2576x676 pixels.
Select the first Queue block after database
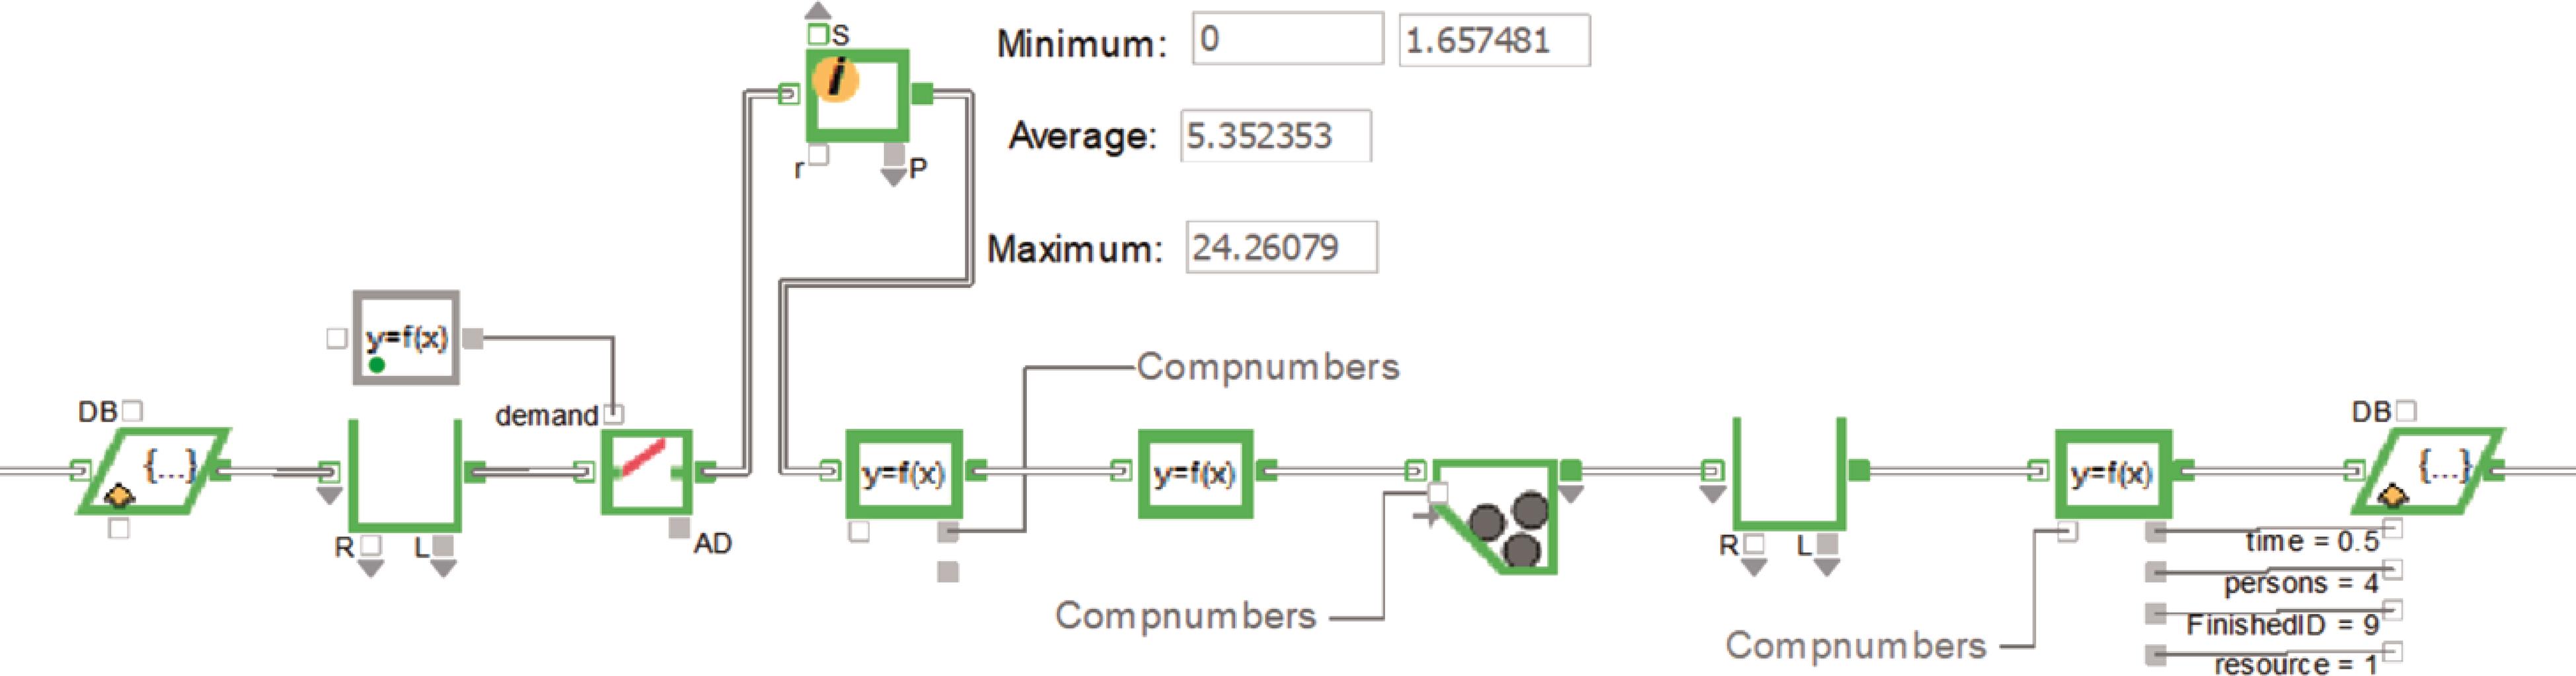404,475
